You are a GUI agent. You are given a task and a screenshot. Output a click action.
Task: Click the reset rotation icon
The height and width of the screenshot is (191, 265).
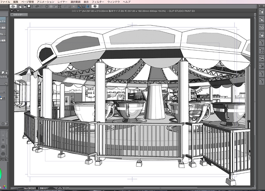(x=65, y=188)
